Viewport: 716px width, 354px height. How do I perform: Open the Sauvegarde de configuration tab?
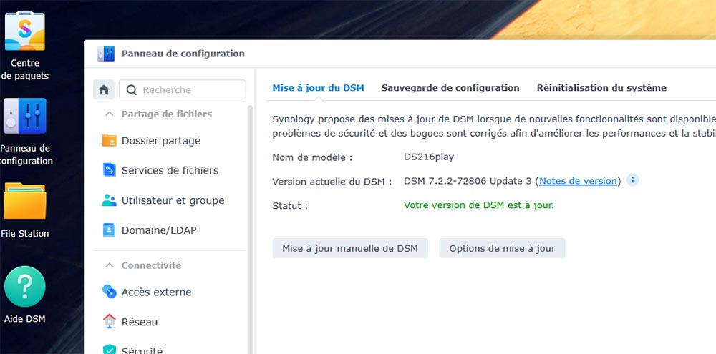coord(450,87)
